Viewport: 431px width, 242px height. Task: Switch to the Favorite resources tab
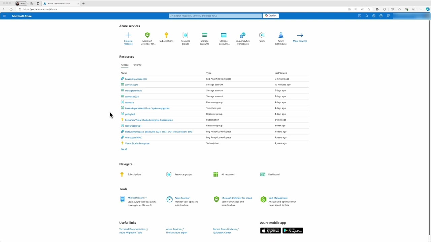pyautogui.click(x=137, y=65)
